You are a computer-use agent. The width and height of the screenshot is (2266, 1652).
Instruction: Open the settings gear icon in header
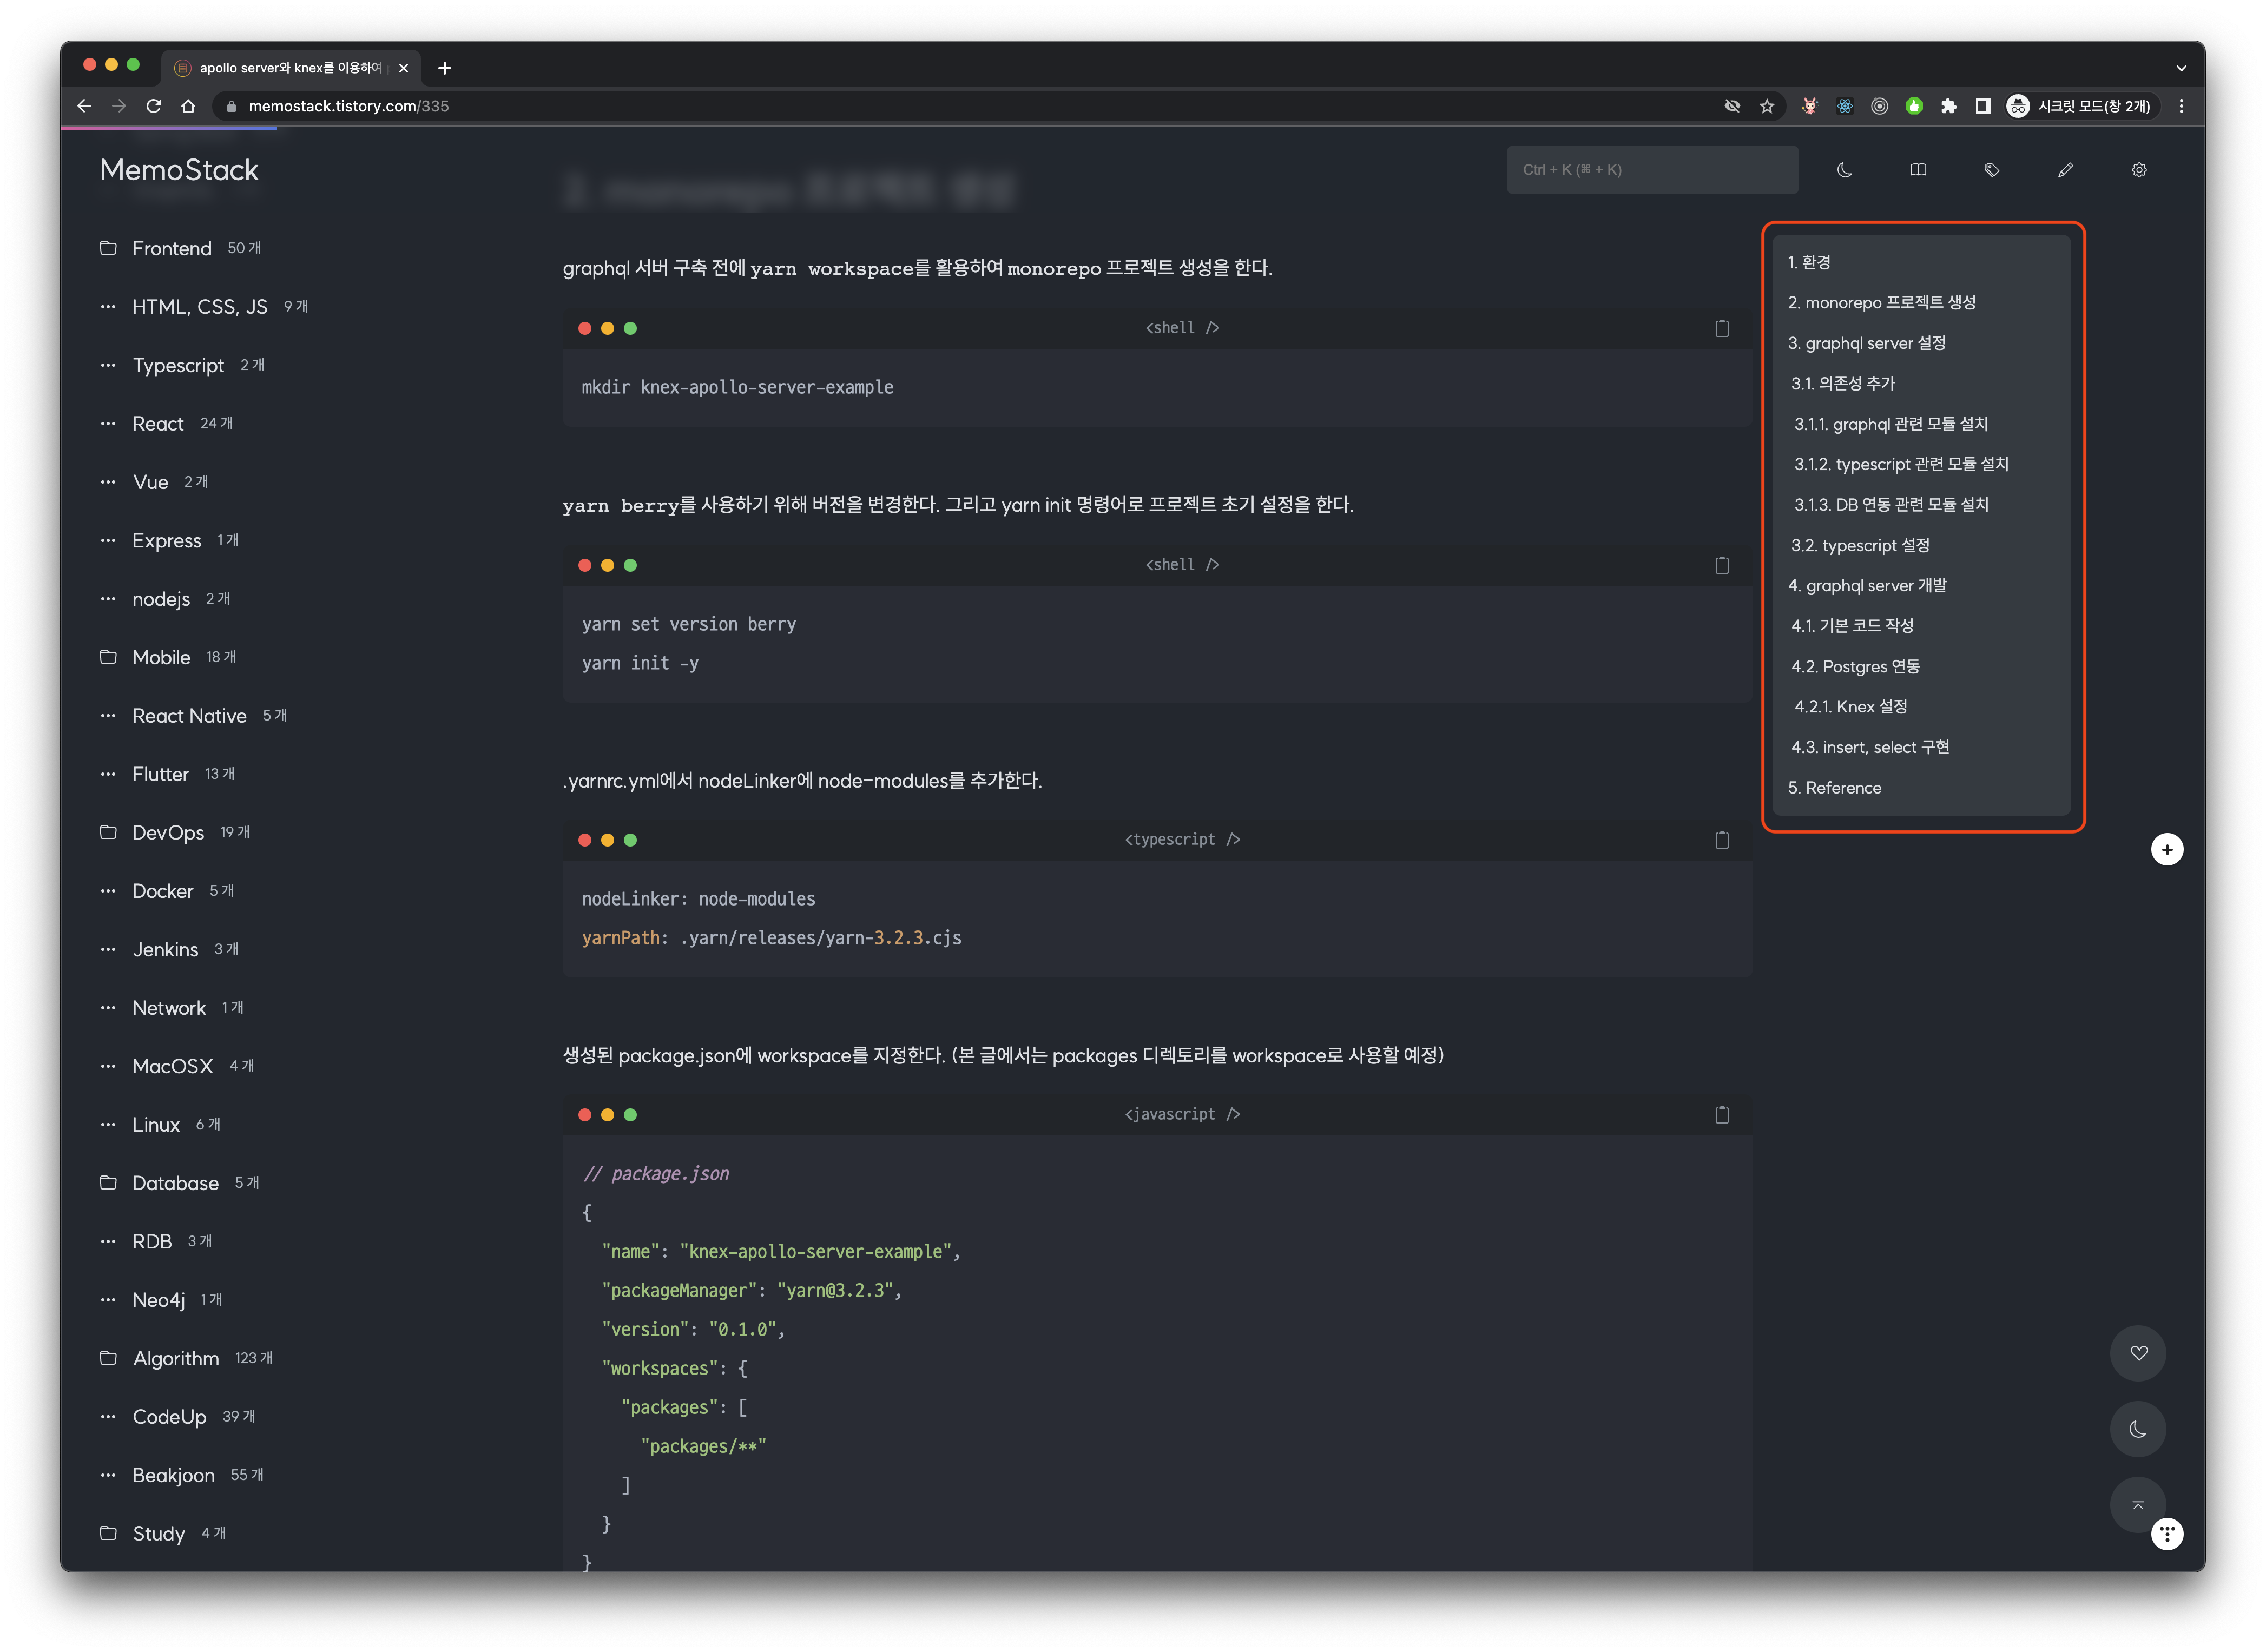click(x=2139, y=170)
